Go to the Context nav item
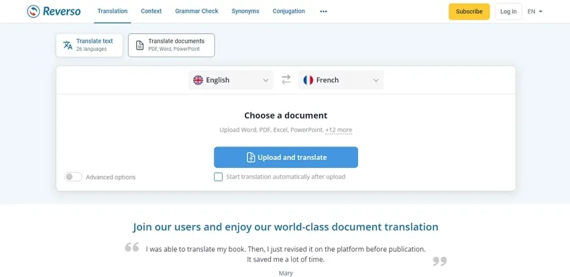The width and height of the screenshot is (570, 277). 152,11
